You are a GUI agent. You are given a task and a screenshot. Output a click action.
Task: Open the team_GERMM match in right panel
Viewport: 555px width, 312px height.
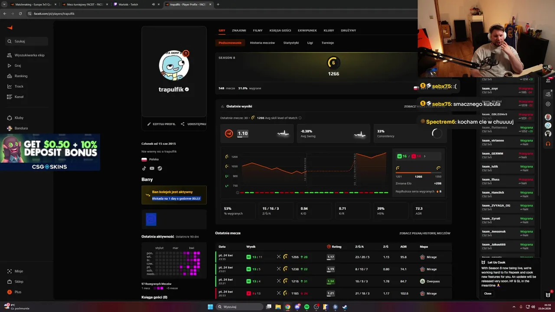click(507, 156)
